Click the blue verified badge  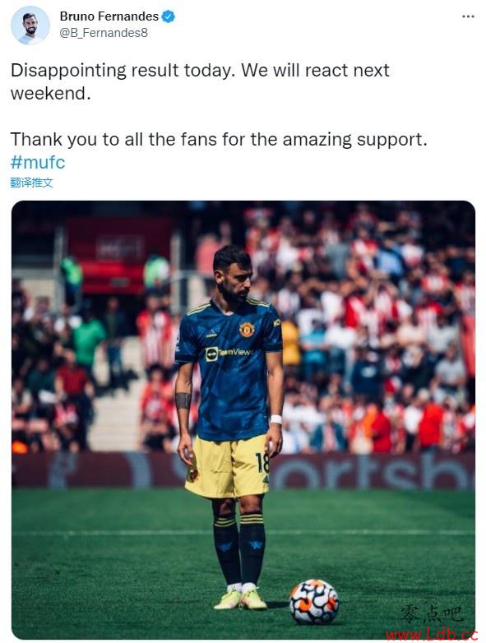click(168, 16)
